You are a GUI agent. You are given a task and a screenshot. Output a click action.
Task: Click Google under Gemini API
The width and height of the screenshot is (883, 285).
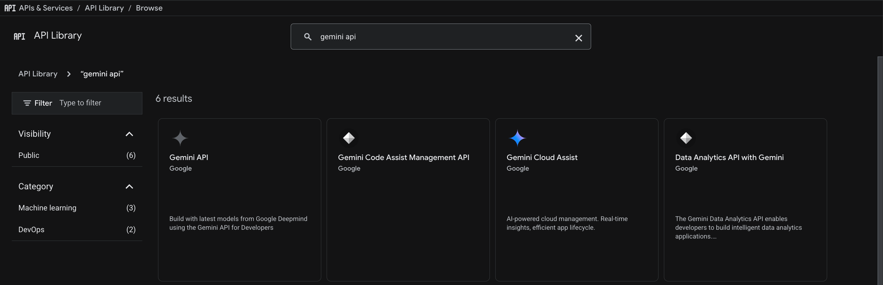(x=180, y=168)
